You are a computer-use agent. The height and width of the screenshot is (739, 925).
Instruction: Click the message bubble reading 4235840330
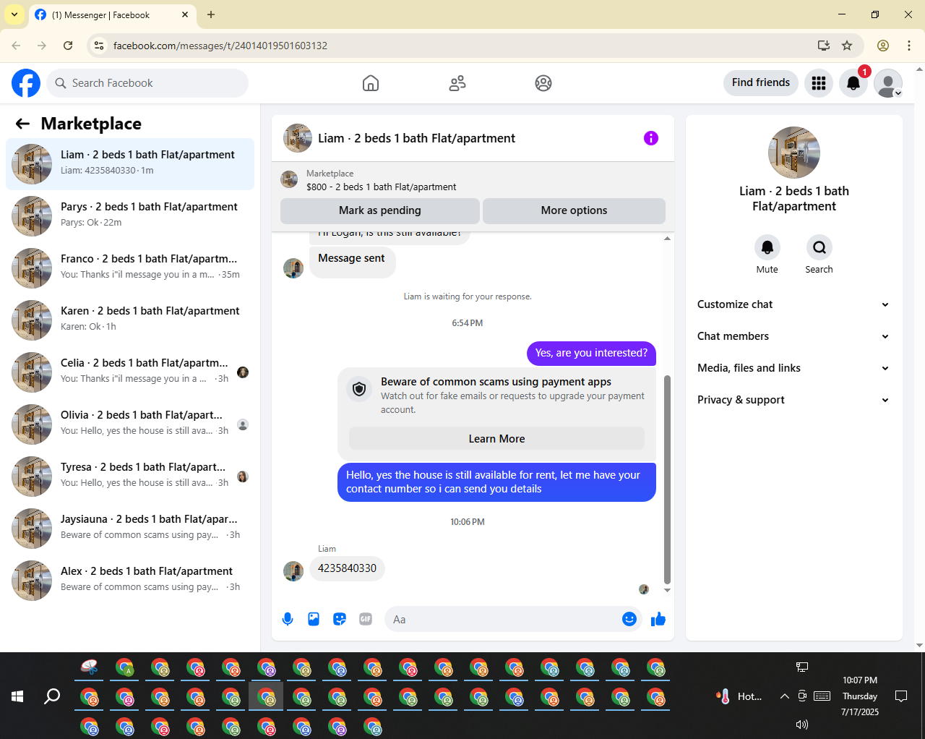(348, 568)
